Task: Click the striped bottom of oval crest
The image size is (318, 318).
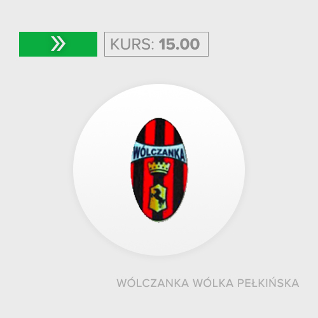Action: (x=159, y=216)
